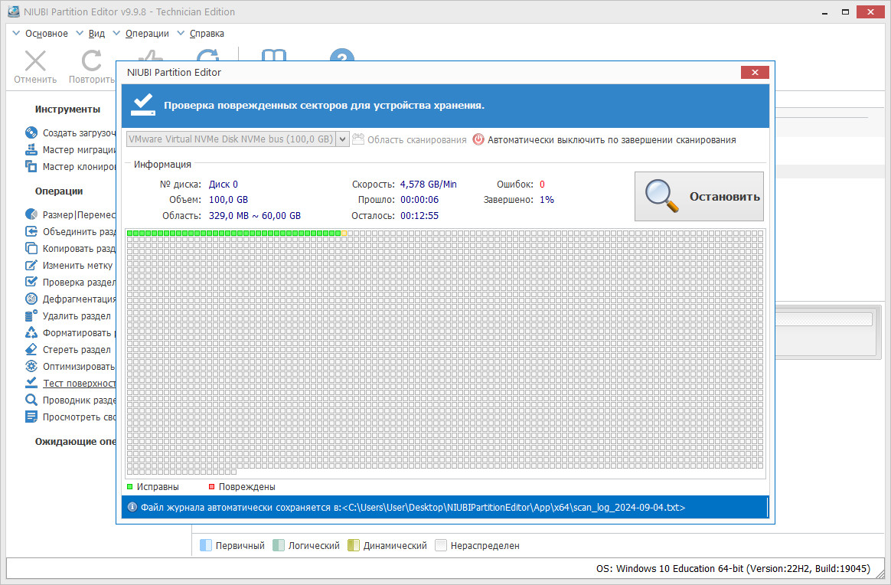Click the format partition icon
Image resolution: width=891 pixels, height=585 pixels.
click(x=31, y=332)
